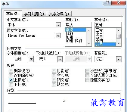The height and width of the screenshot is (112, 127).
Task: Click the Times New Roman font field
Action: coord(31,36)
